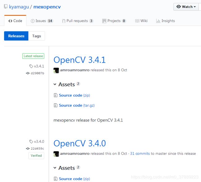Open commit 22d459c
This screenshot has height=182, width=201.
click(37, 148)
